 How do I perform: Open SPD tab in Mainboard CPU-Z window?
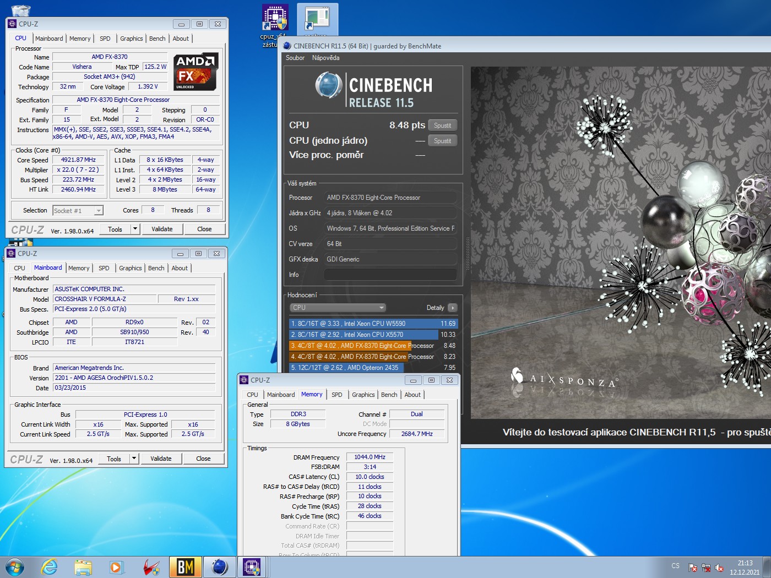[104, 268]
